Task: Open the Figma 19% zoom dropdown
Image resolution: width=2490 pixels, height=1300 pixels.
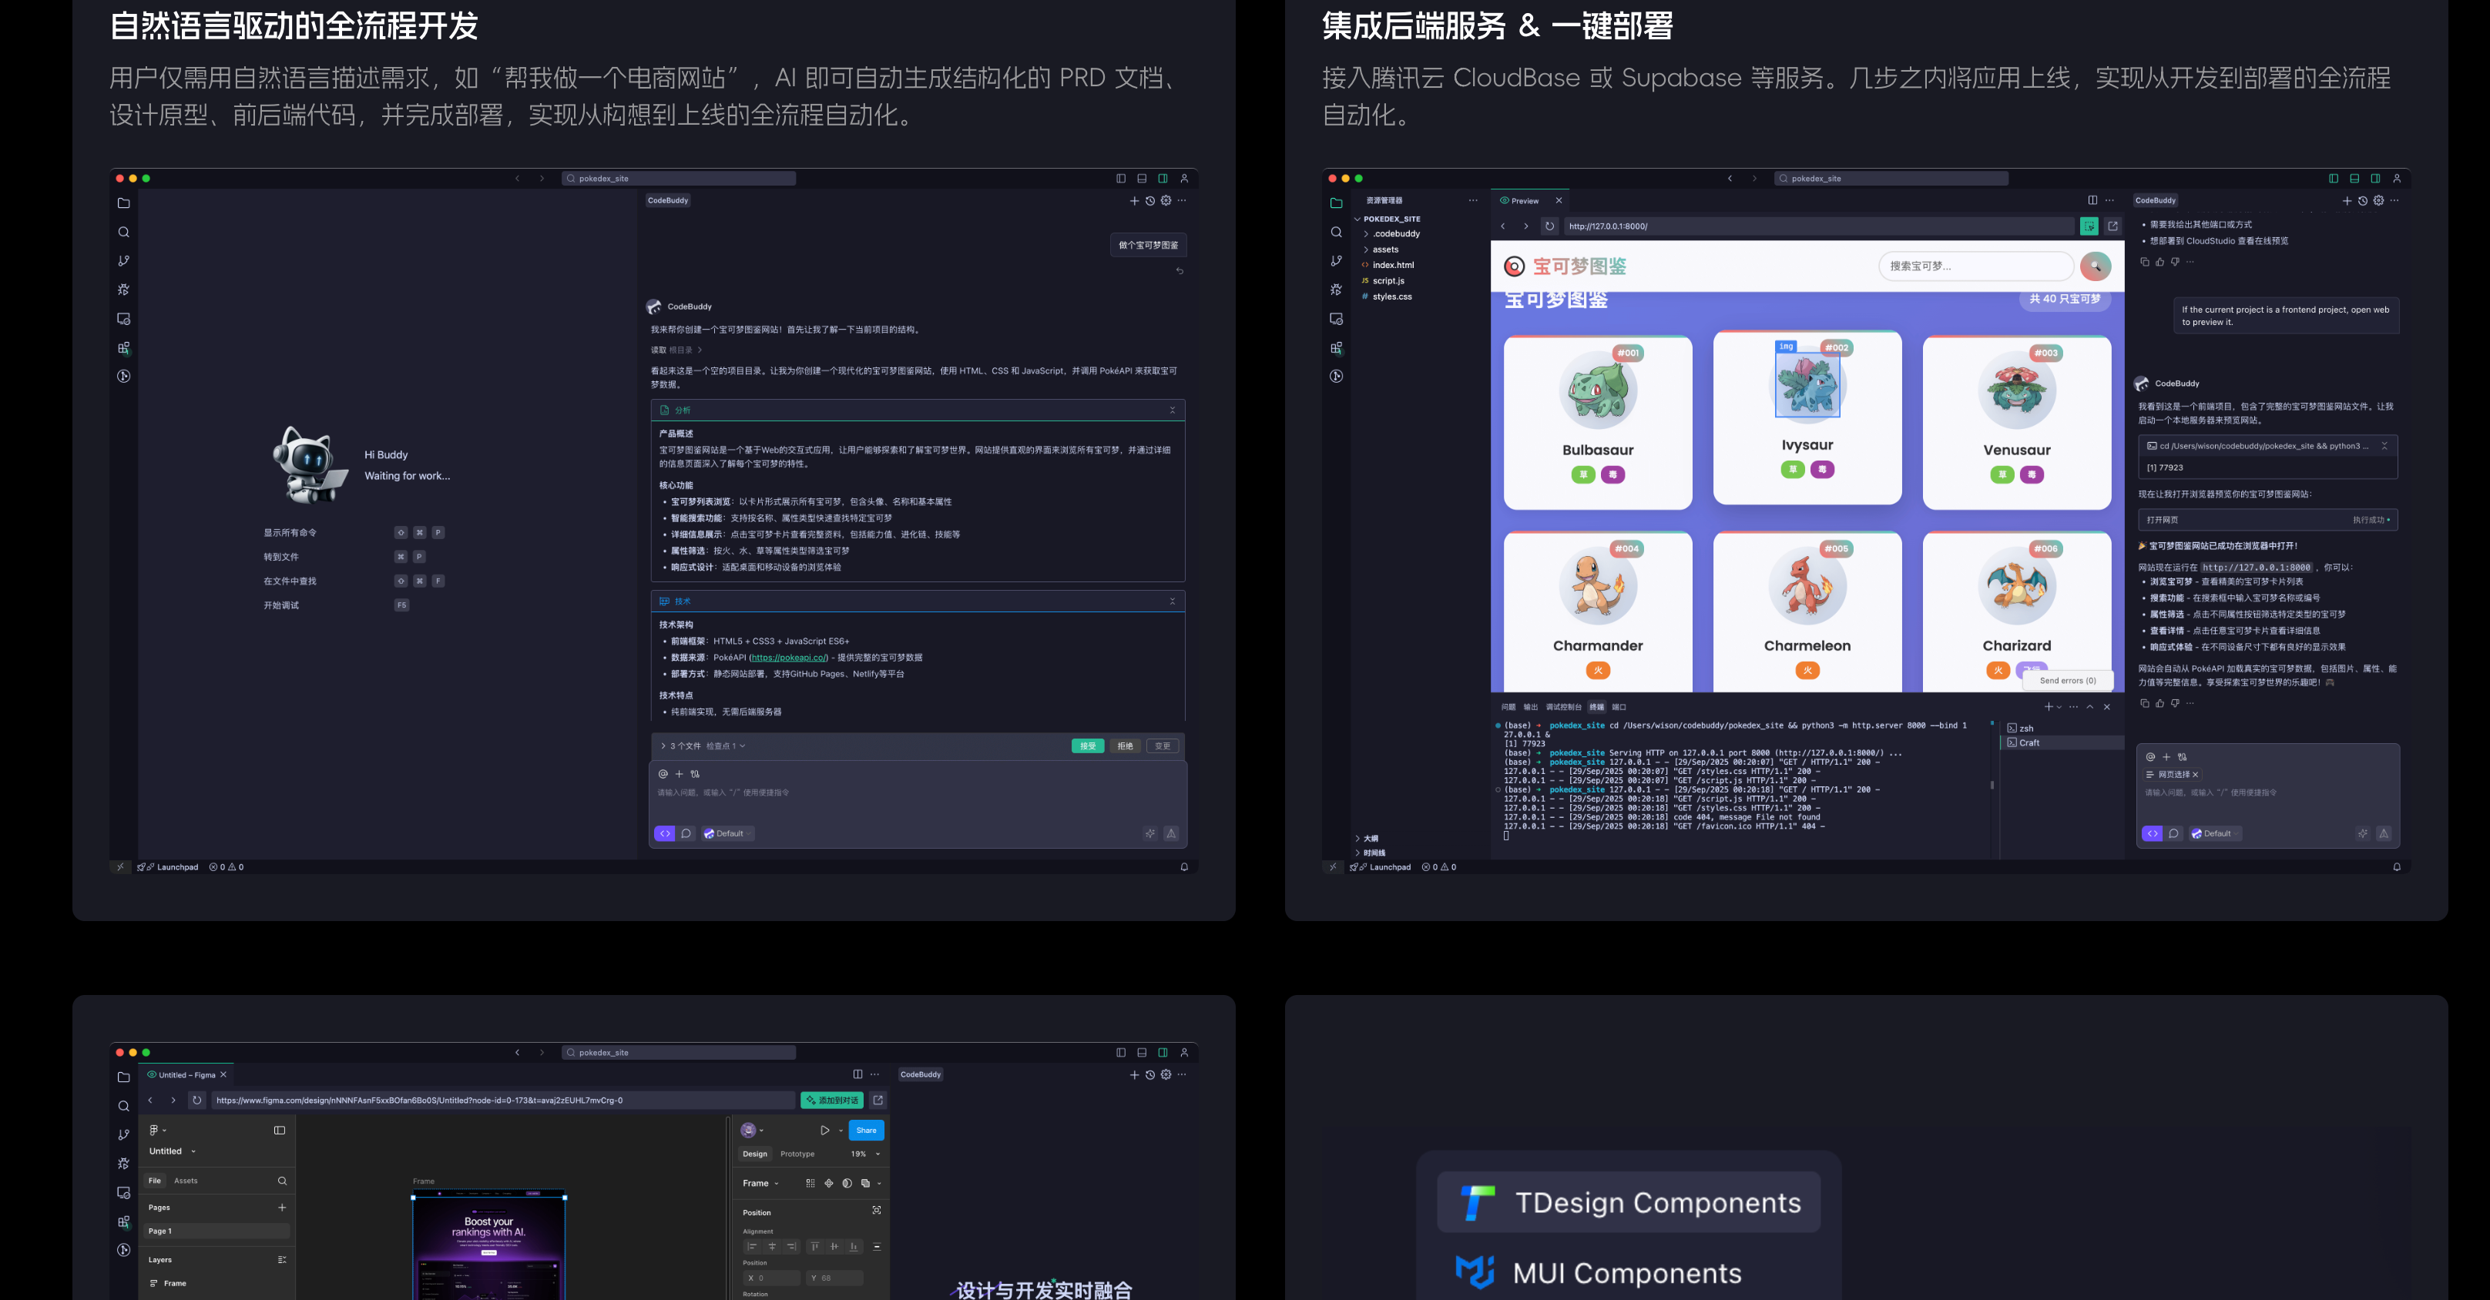Action: click(865, 1154)
